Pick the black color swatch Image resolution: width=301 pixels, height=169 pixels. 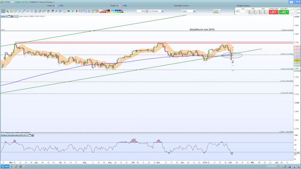pos(109,10)
